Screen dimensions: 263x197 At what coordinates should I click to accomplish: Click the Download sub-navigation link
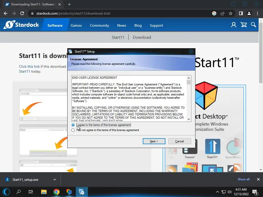pos(142,37)
